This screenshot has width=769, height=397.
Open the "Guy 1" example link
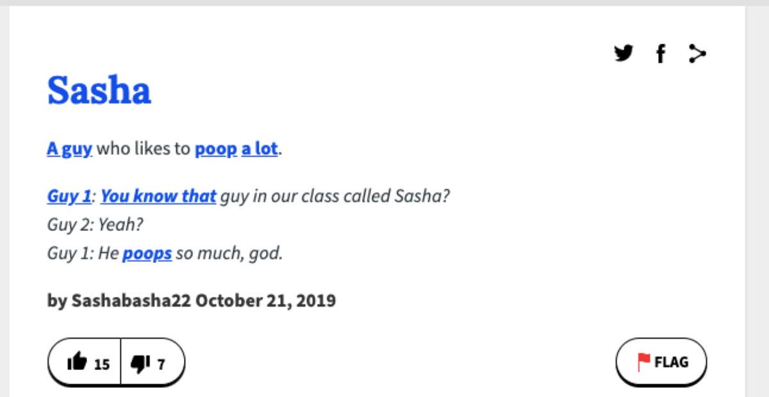[x=69, y=196]
